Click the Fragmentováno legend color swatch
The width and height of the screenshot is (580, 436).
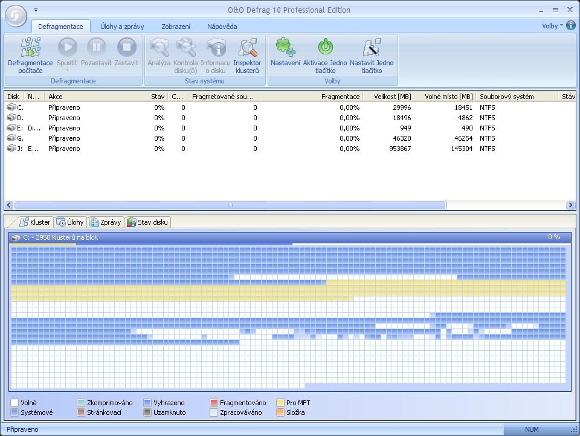pos(213,403)
